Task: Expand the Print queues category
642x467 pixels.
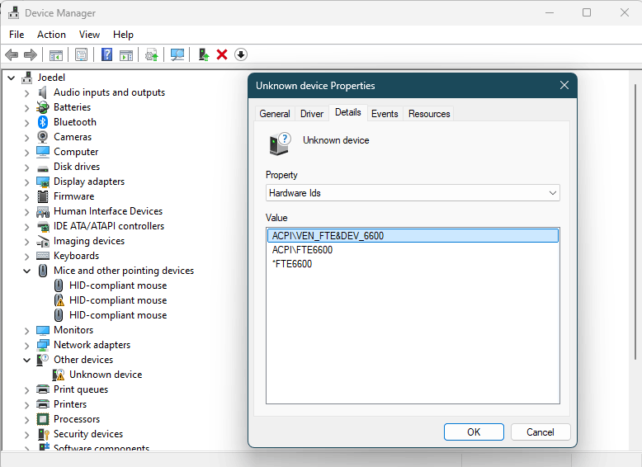Action: tap(27, 389)
